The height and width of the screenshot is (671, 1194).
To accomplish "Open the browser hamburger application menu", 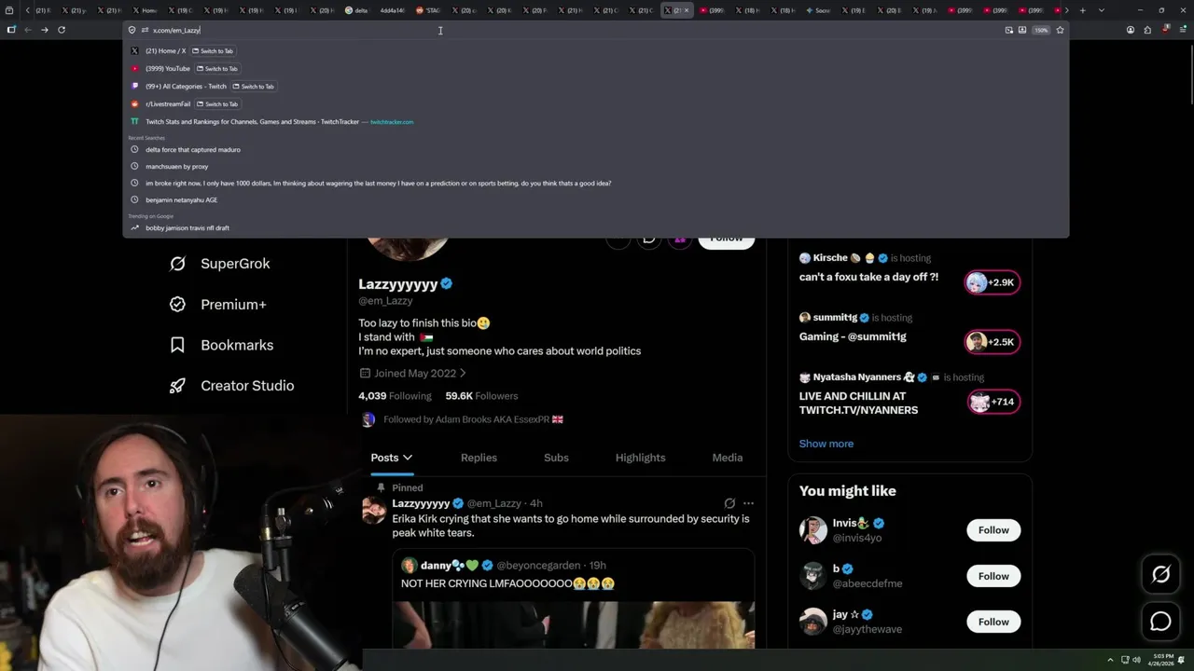I will tap(1182, 30).
